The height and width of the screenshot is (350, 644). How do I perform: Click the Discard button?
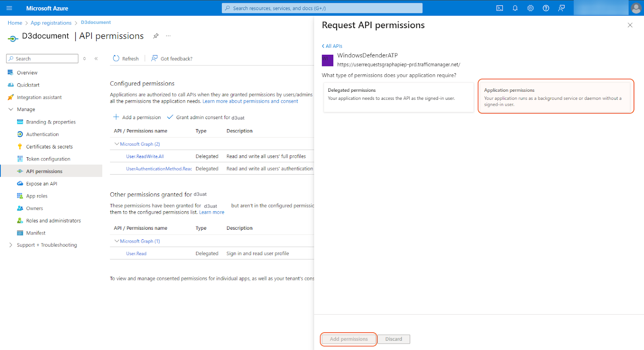[x=393, y=339]
